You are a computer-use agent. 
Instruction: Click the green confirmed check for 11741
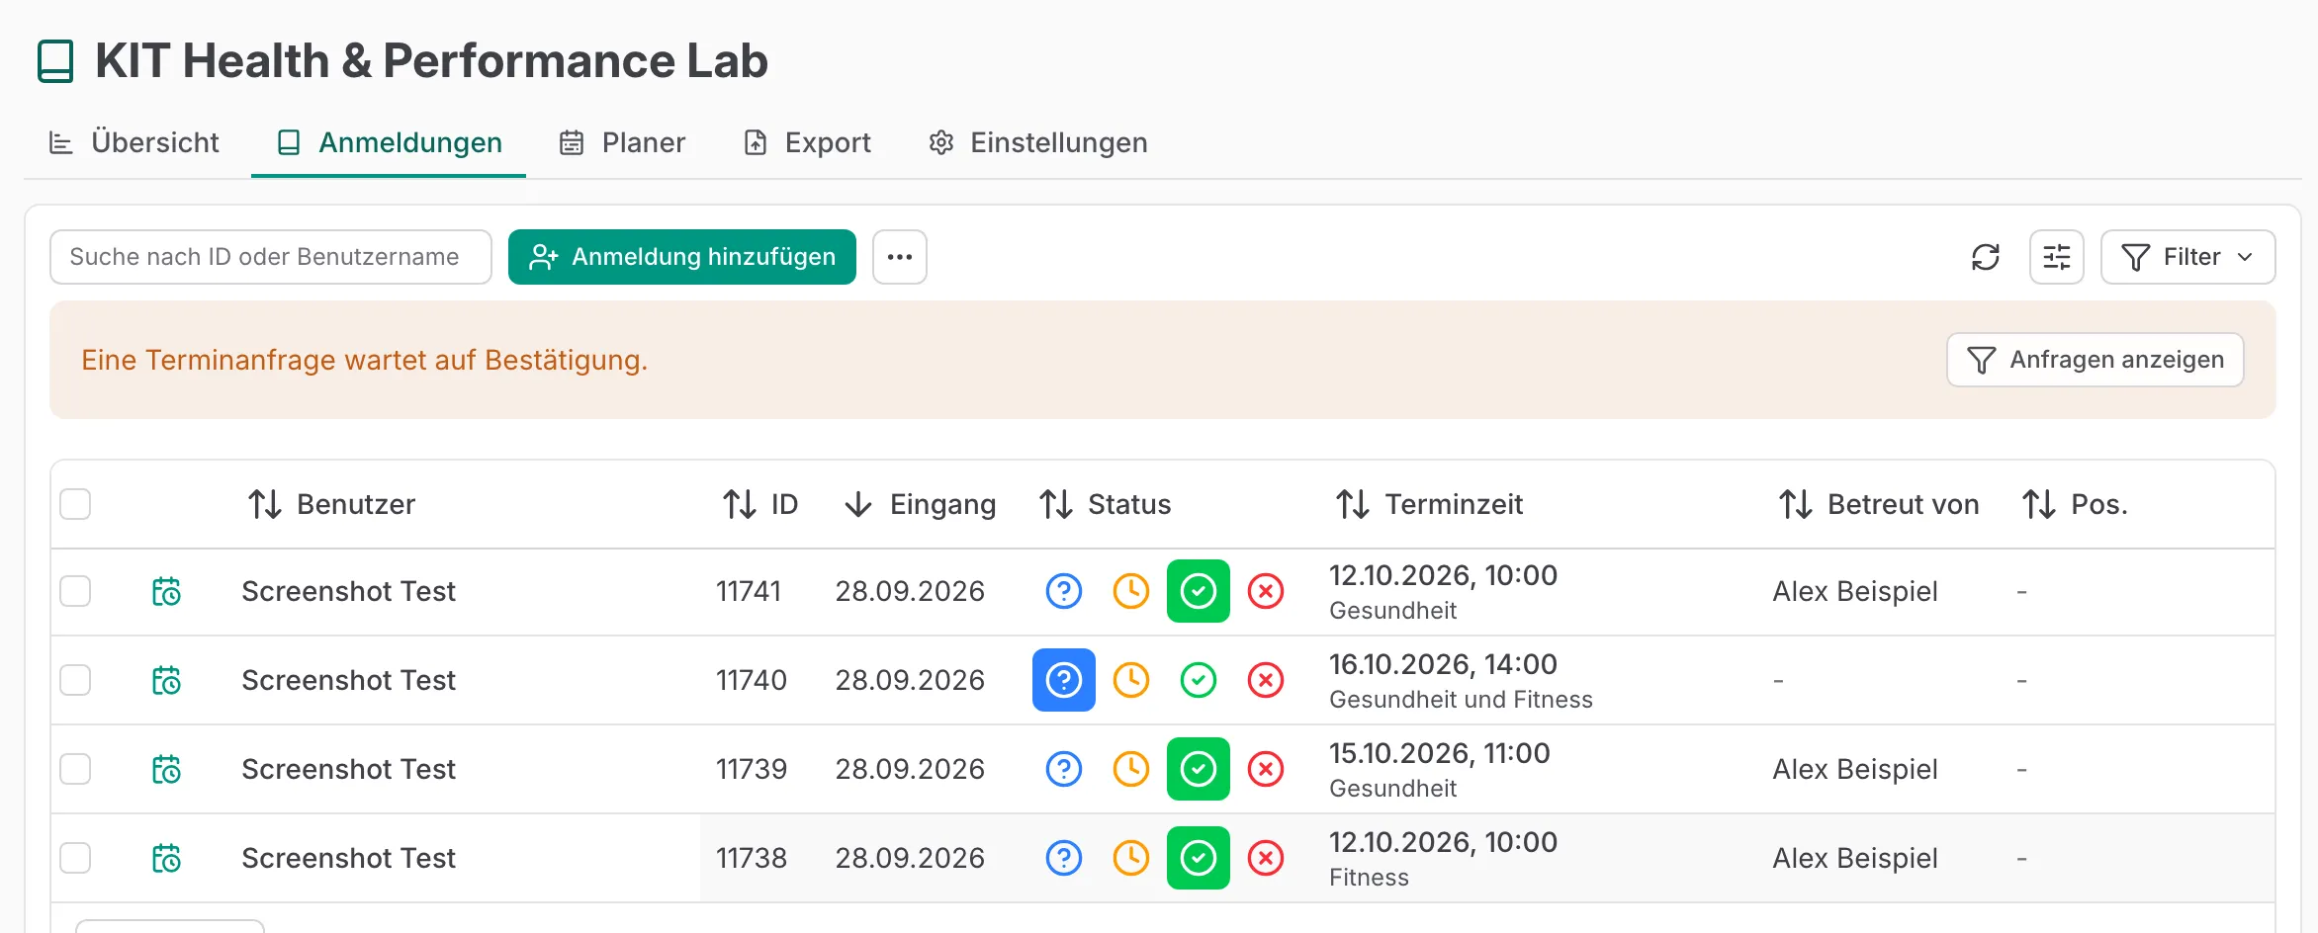coord(1199,591)
